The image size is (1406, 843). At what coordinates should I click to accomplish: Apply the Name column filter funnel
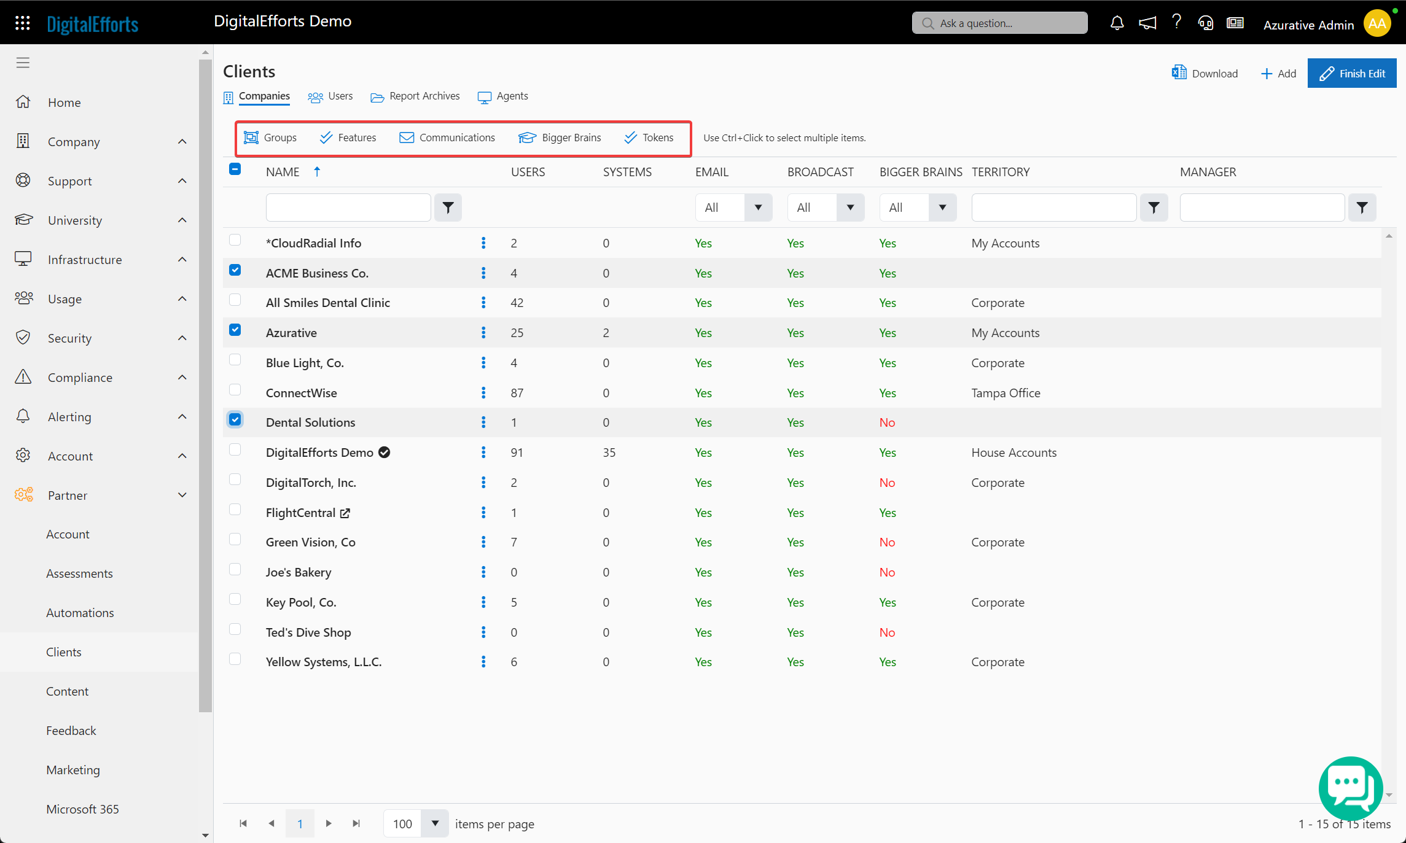coord(448,208)
